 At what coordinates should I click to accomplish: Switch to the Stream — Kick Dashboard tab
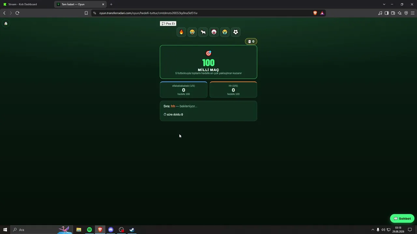pyautogui.click(x=27, y=4)
